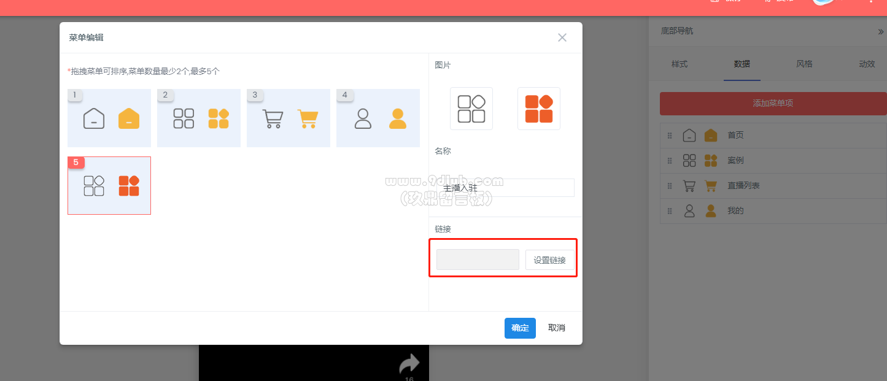Viewport: 887px width, 381px height.
Task: Click the 设置链接 button
Action: click(x=550, y=260)
